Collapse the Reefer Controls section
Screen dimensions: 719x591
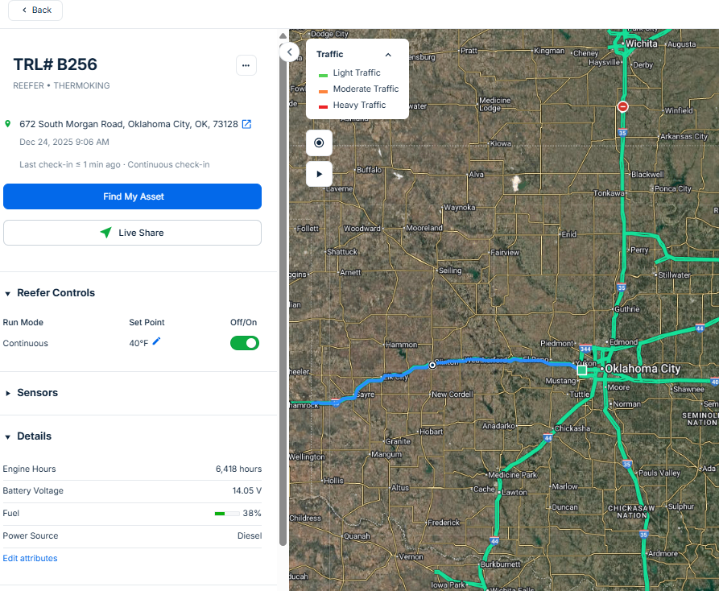[8, 293]
